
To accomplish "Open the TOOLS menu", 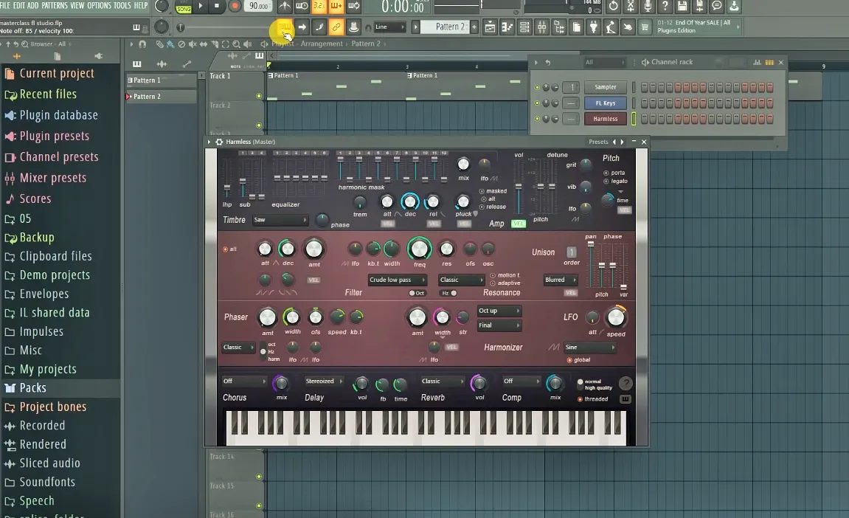I will (122, 5).
